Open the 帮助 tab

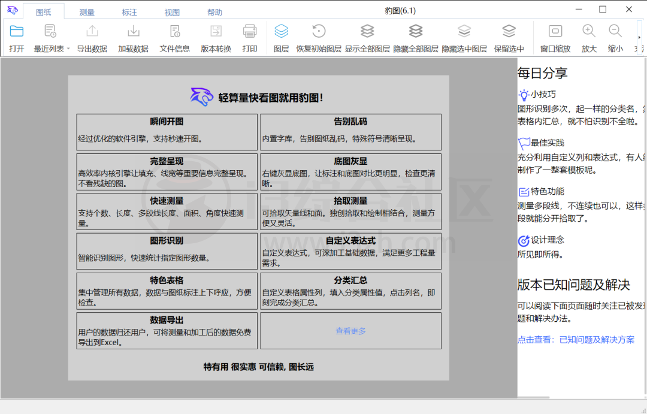point(214,13)
